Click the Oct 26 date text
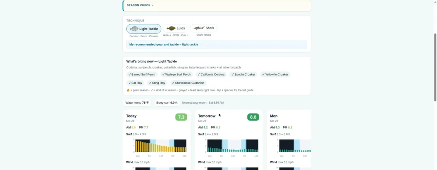 pos(274,121)
